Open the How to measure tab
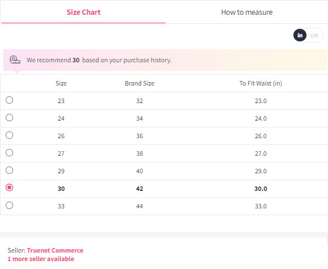 coord(247,12)
